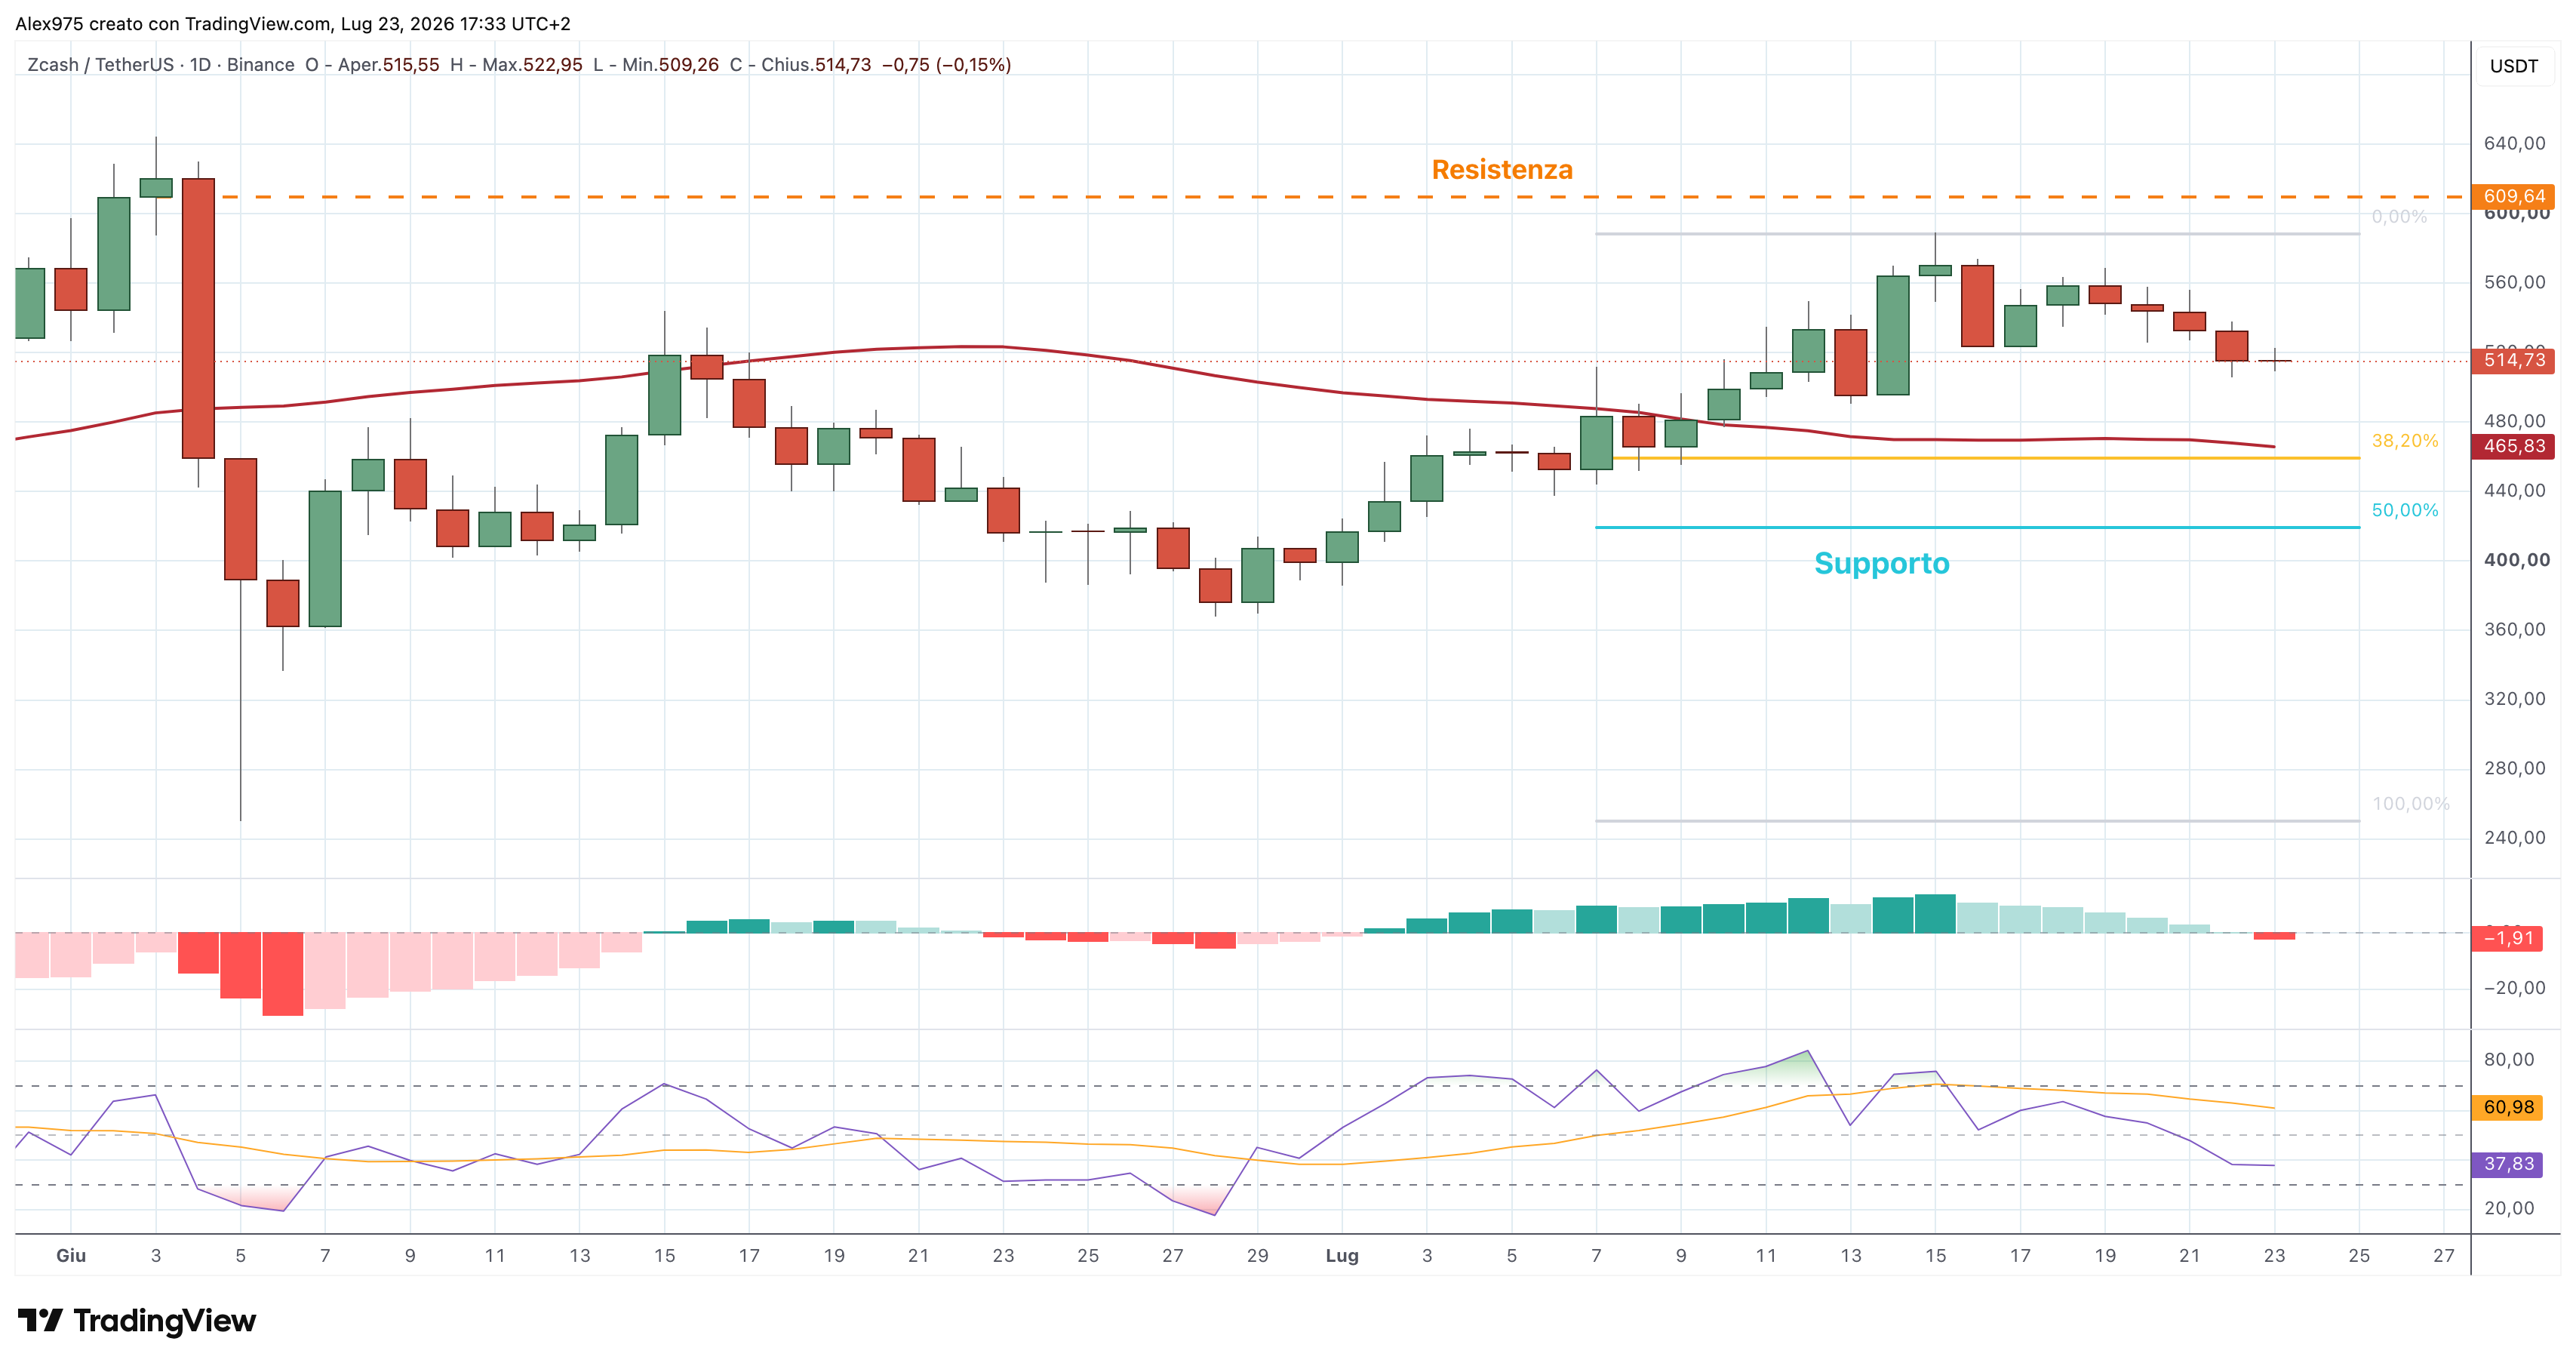Click the yellow 38,20% retracement line
Screen dimensions: 2576x1366
tap(1977, 458)
